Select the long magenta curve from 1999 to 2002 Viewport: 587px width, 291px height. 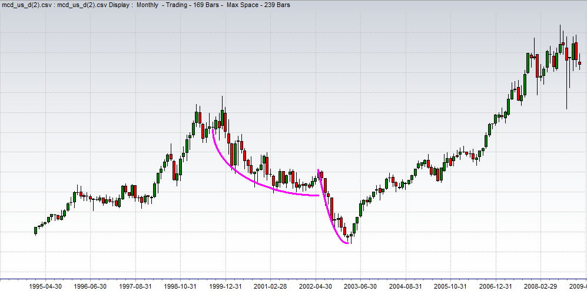click(x=243, y=176)
